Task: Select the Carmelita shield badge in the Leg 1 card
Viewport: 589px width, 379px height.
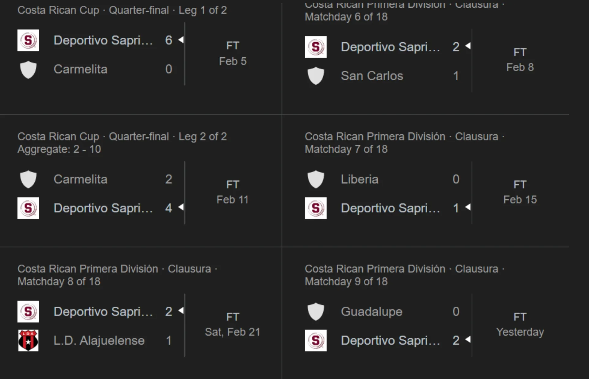Action: 28,69
